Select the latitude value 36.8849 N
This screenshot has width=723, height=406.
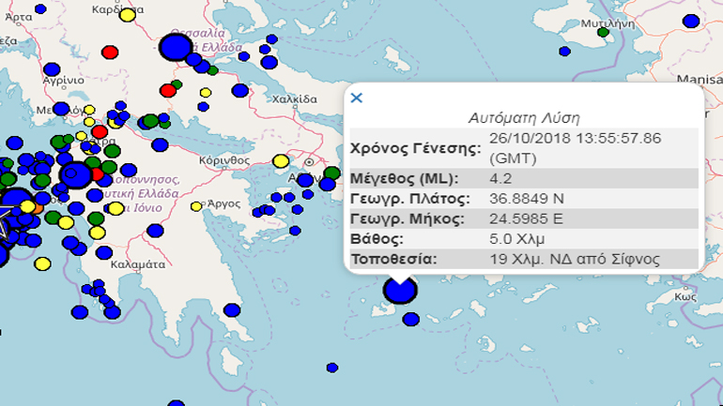[x=527, y=199]
